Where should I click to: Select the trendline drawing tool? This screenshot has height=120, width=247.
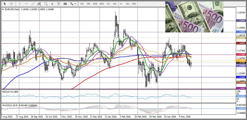coord(33,4)
